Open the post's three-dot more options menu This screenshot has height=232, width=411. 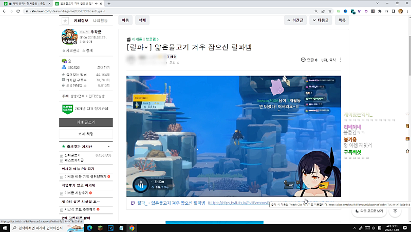[341, 60]
